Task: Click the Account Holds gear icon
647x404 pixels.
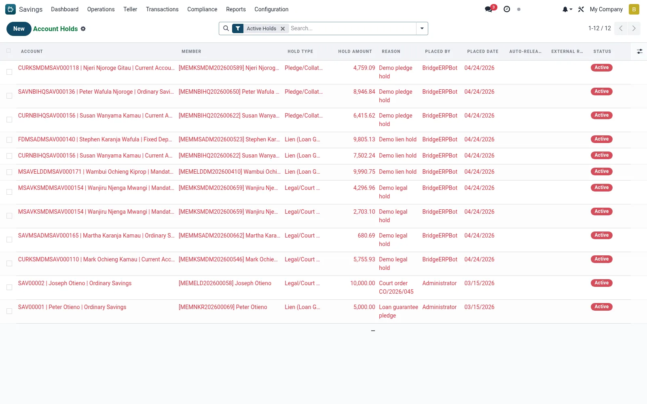Action: tap(83, 29)
